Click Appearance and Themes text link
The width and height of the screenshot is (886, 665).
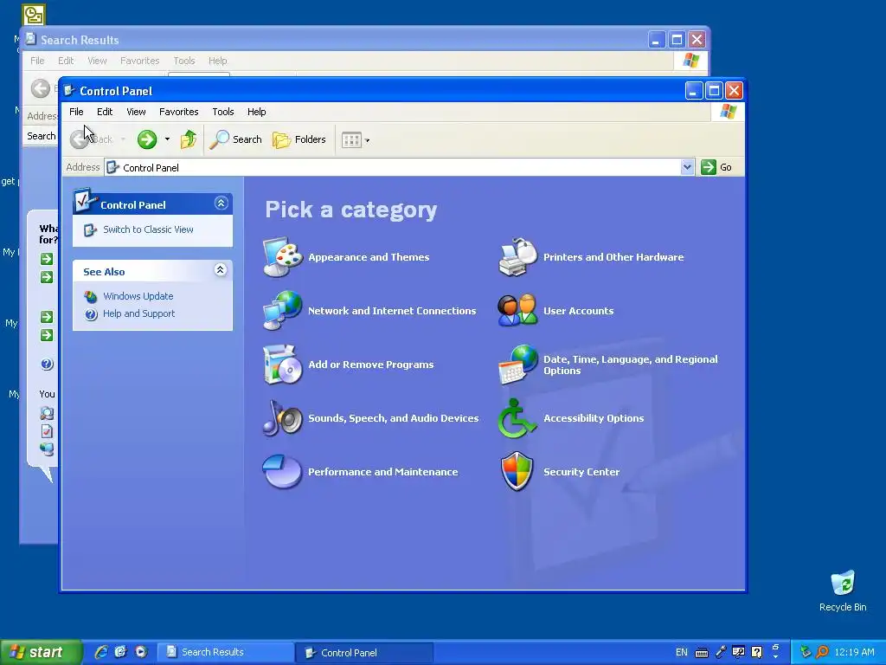tap(369, 257)
